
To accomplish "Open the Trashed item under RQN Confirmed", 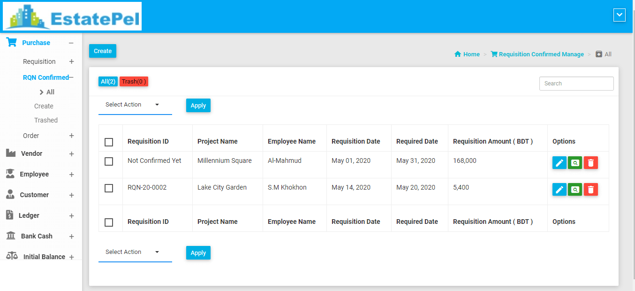I will (46, 120).
